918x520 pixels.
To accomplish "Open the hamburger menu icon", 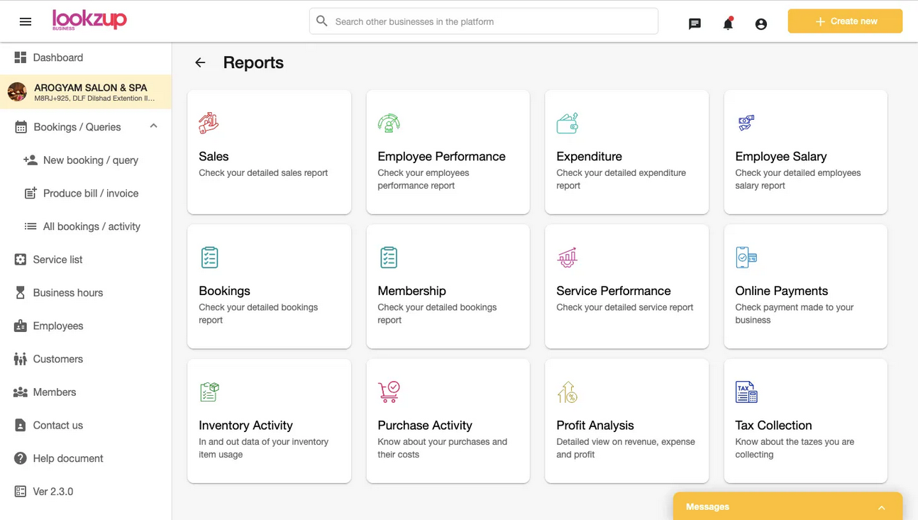I will (x=26, y=22).
